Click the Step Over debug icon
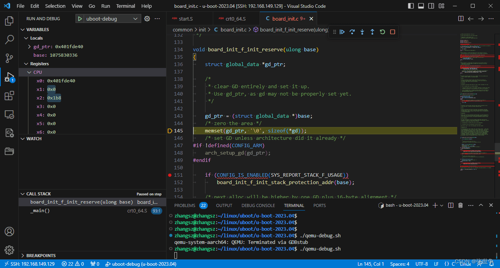 352,32
